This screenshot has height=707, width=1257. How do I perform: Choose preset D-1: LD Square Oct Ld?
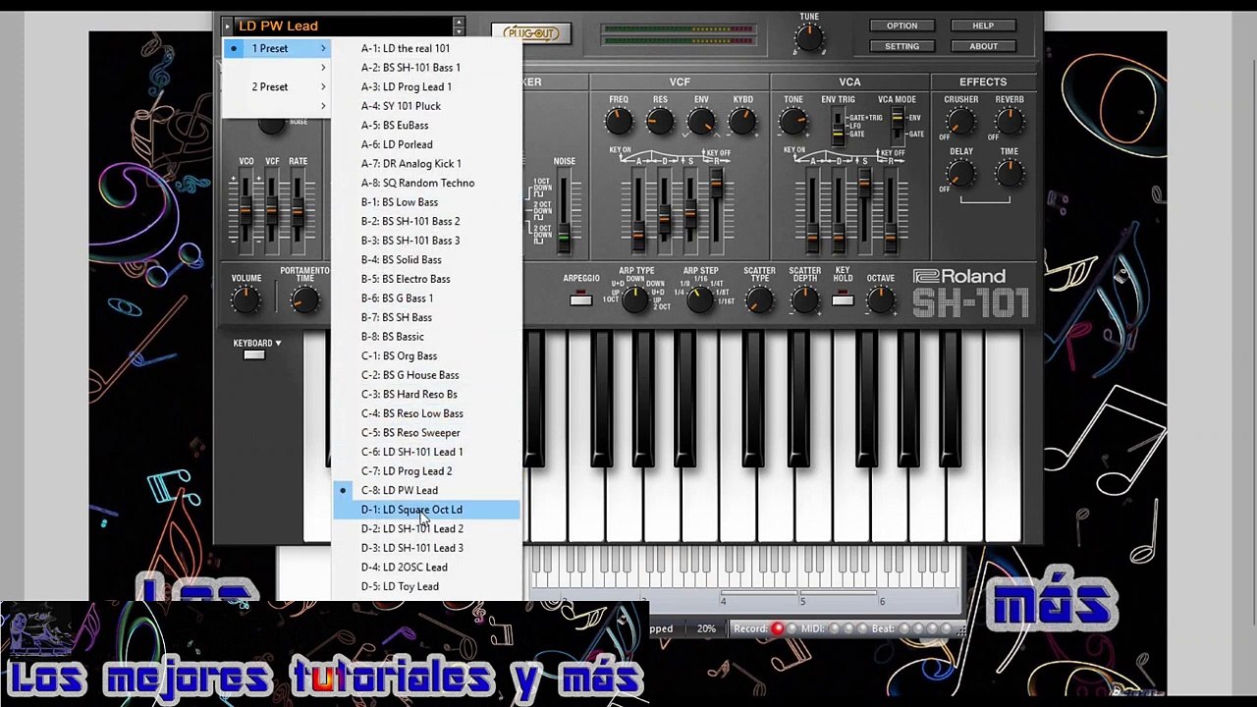(x=426, y=510)
